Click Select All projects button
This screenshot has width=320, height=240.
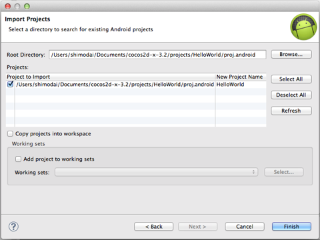291,79
